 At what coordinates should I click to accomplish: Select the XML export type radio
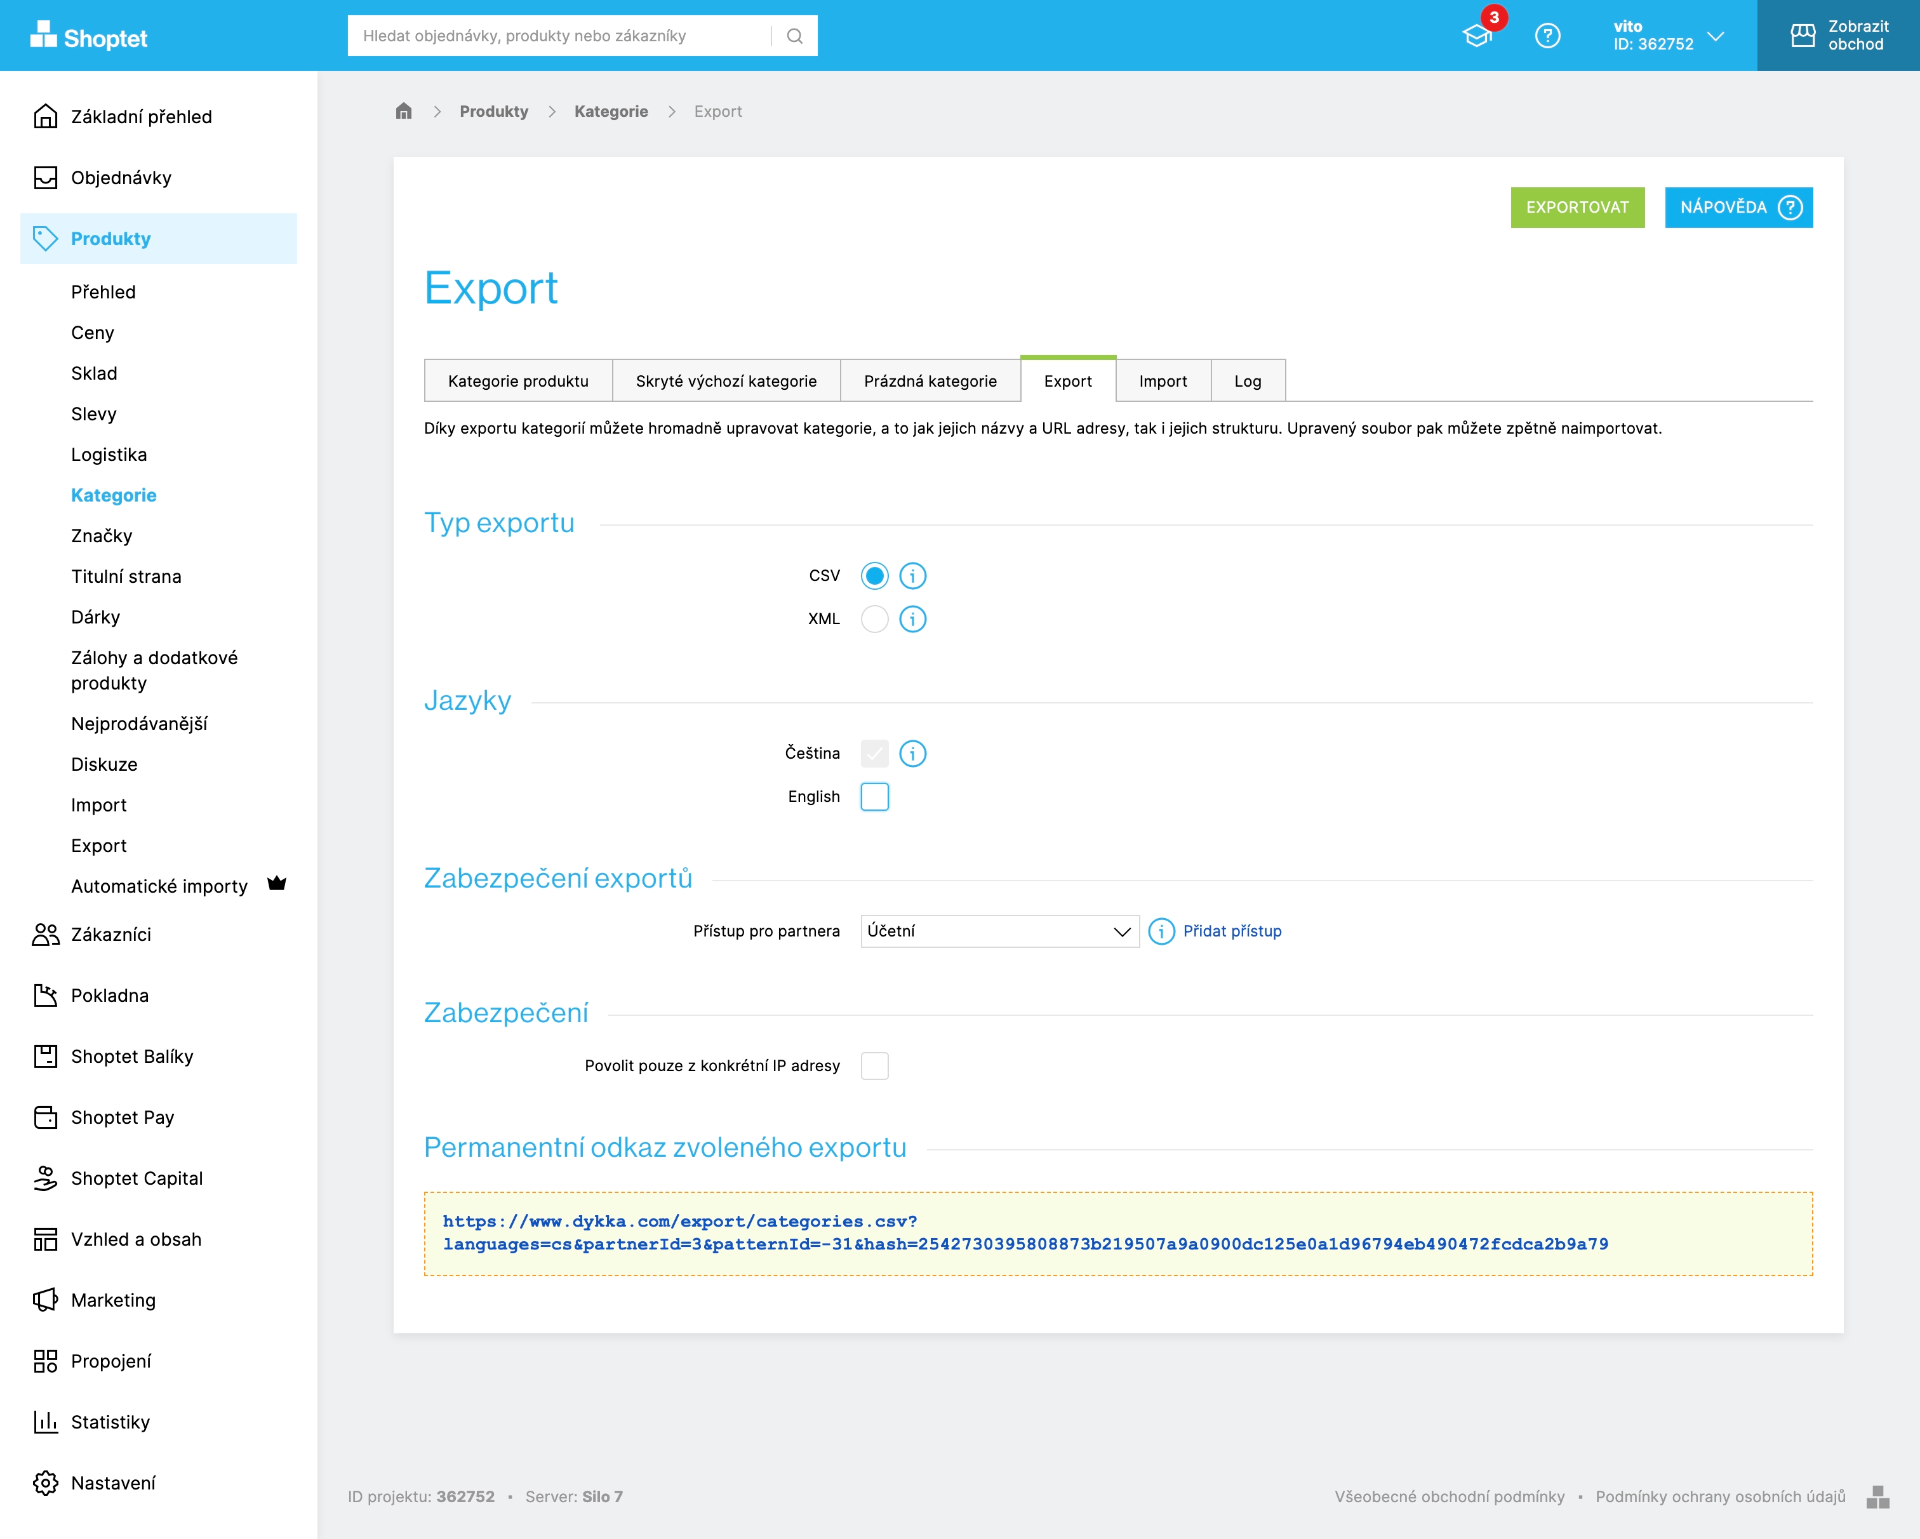coord(874,619)
